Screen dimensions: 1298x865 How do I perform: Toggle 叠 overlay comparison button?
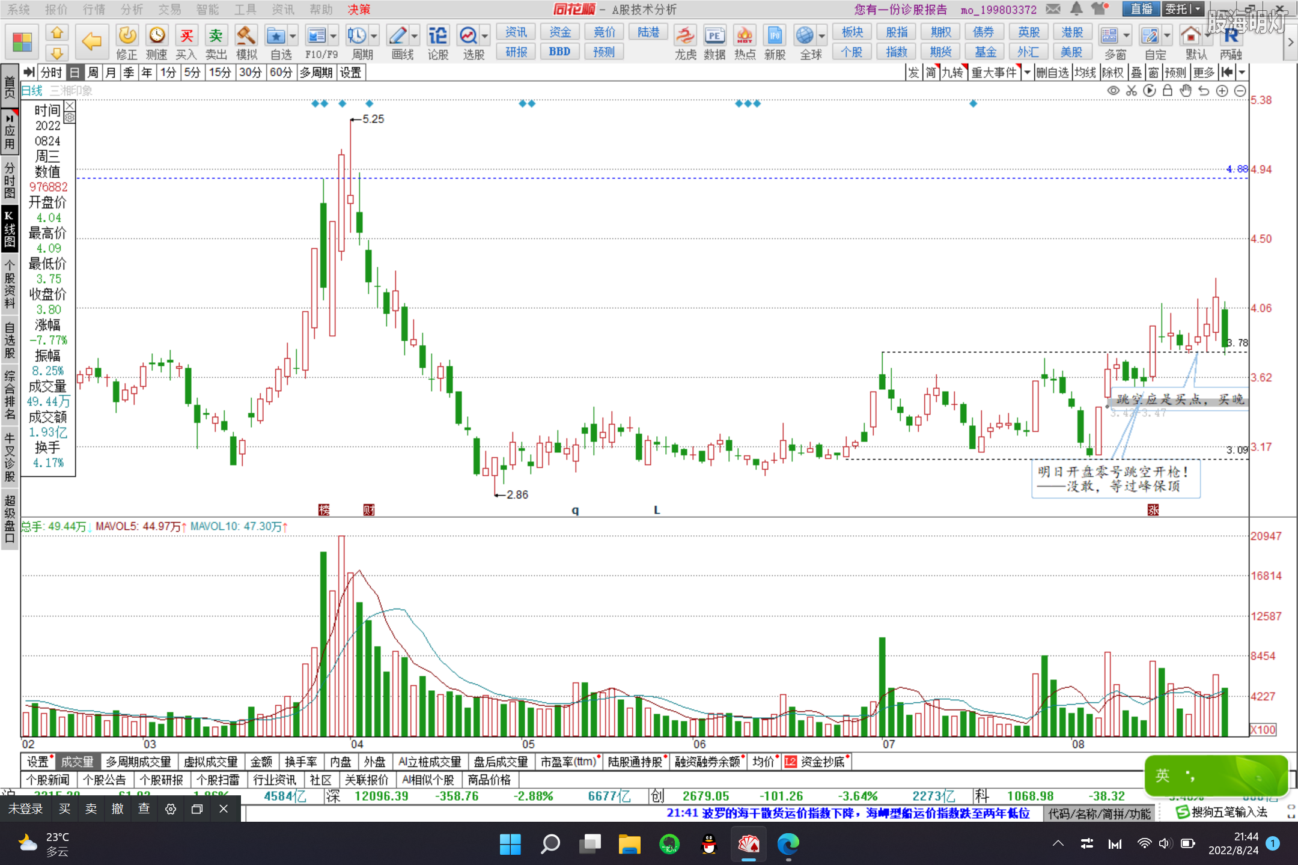1136,73
